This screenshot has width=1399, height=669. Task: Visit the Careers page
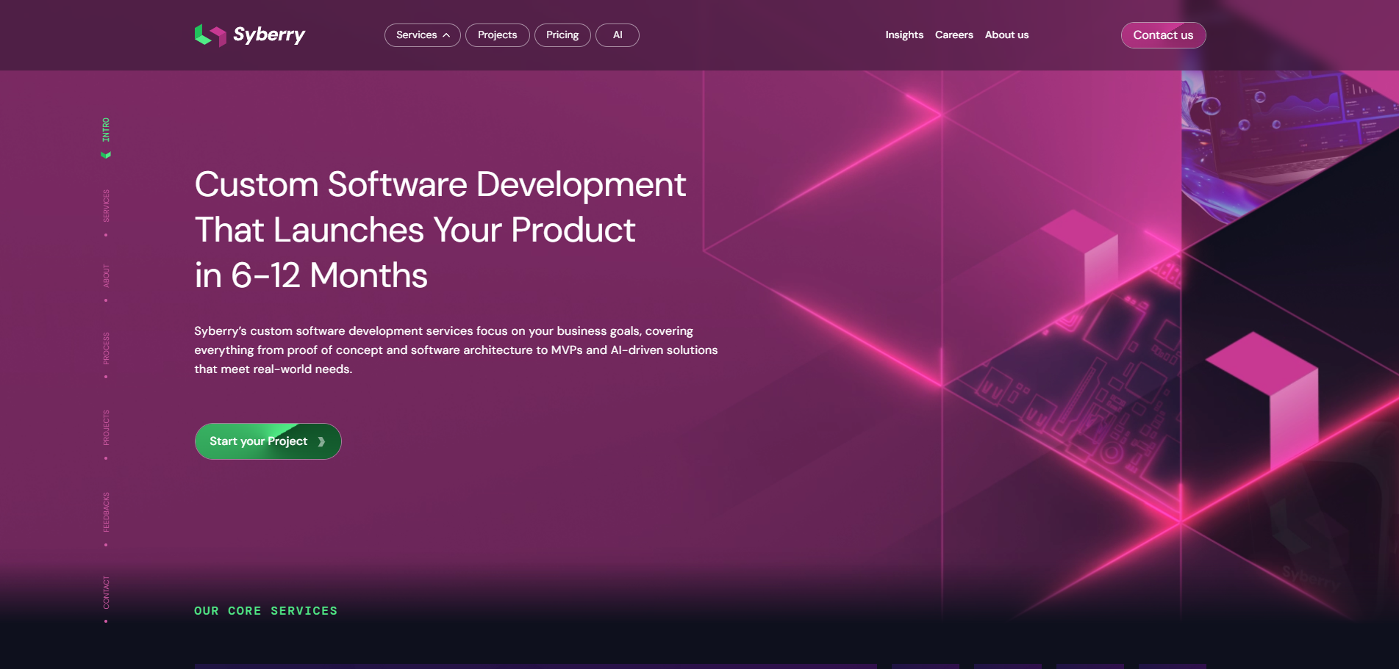(x=954, y=35)
